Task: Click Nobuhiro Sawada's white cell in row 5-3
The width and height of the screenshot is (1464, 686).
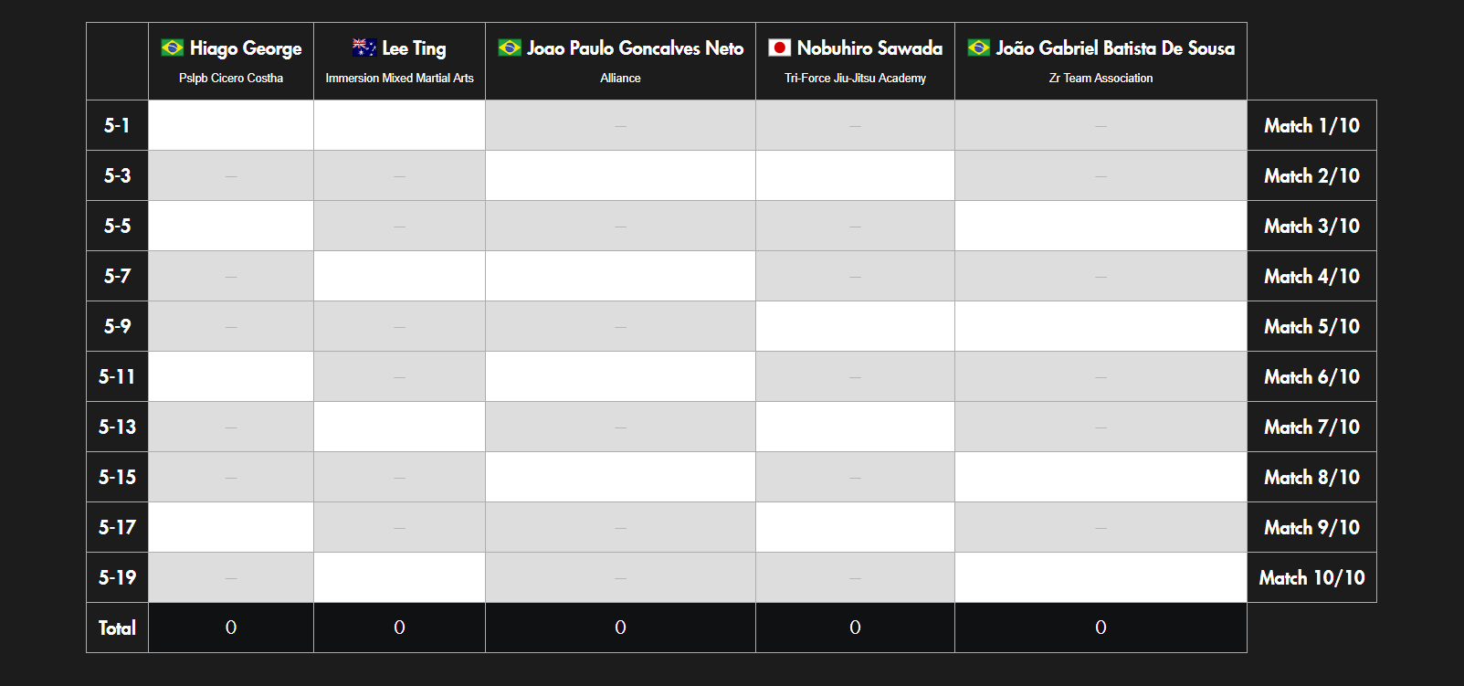Action: coord(855,175)
